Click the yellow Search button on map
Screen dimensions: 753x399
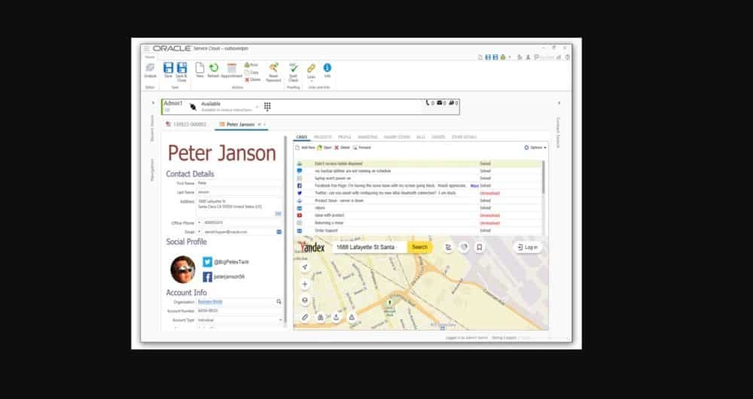pyautogui.click(x=419, y=247)
